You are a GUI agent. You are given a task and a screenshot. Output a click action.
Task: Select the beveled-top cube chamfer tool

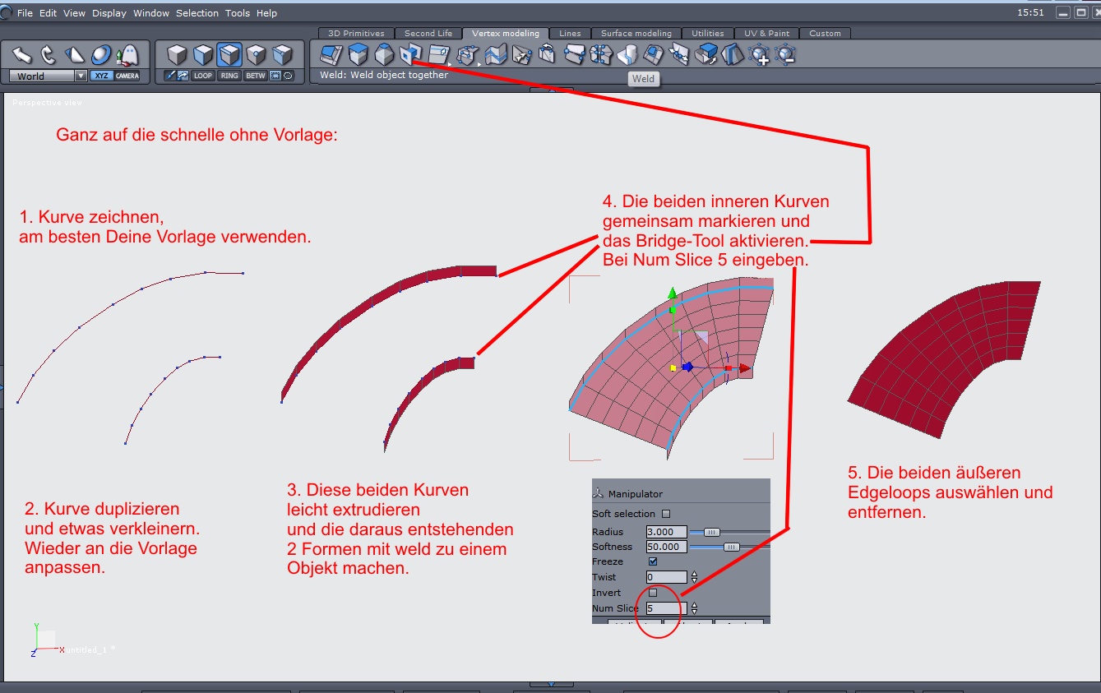[384, 55]
